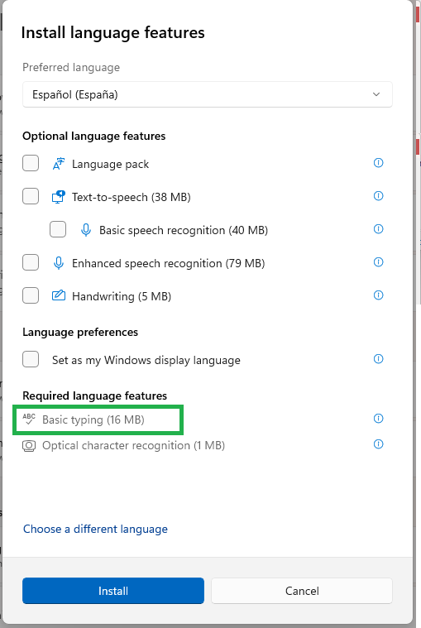Click the Cancel button
Viewport: 421px width, 628px height.
(x=302, y=591)
